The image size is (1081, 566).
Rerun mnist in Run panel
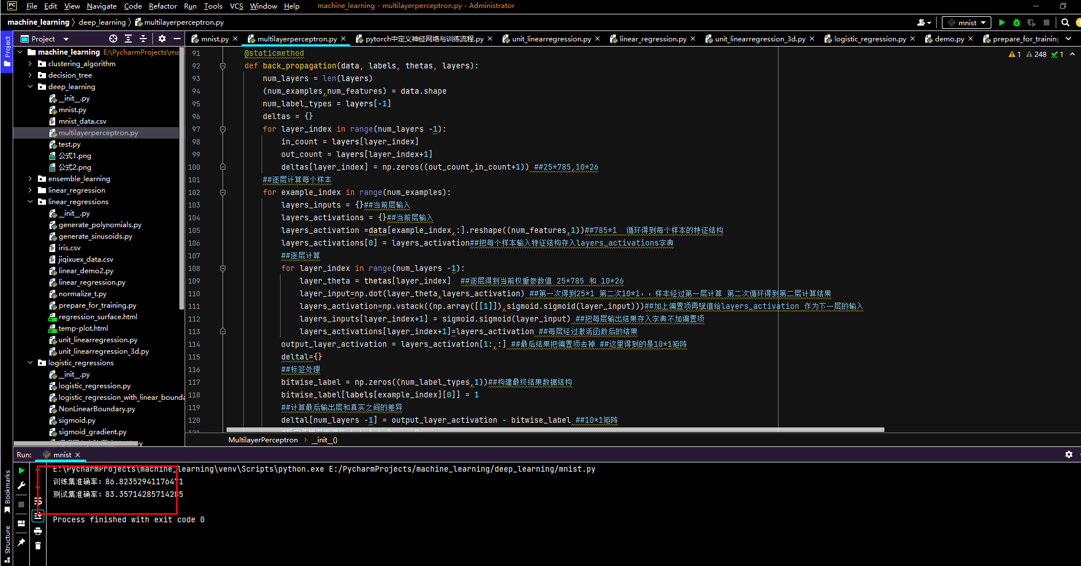pos(21,471)
